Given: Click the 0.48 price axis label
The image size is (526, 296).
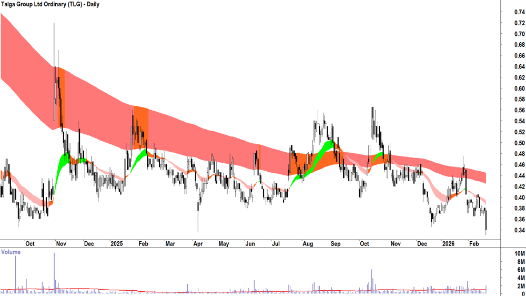Looking at the screenshot, I should [520, 154].
